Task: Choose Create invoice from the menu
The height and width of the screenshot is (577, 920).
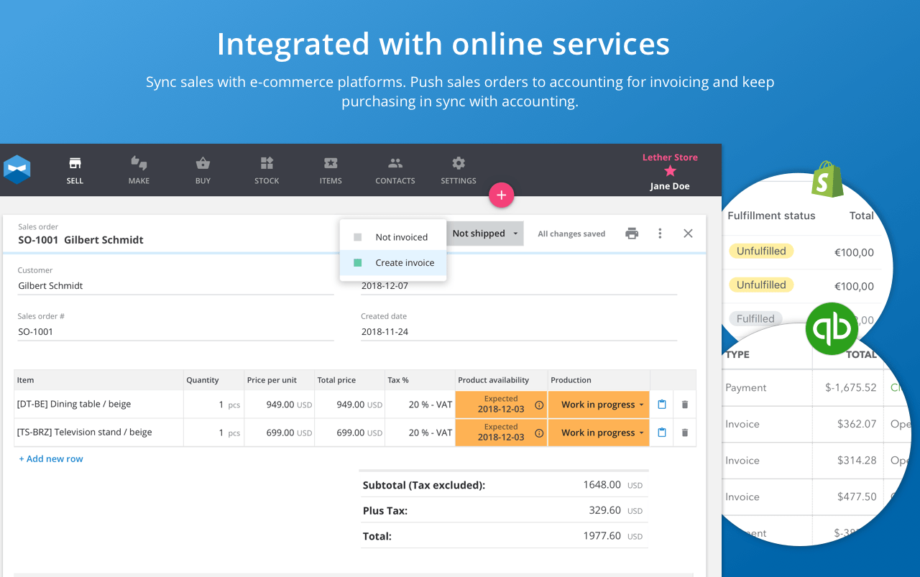Action: pyautogui.click(x=393, y=263)
